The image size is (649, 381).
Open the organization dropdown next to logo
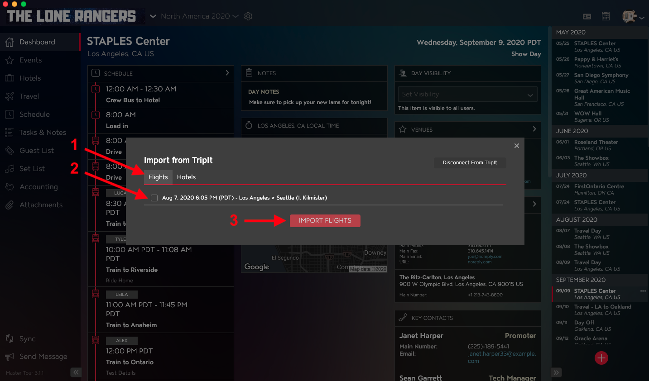[x=153, y=16]
